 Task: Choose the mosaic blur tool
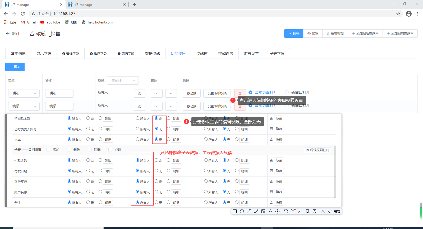point(263,211)
